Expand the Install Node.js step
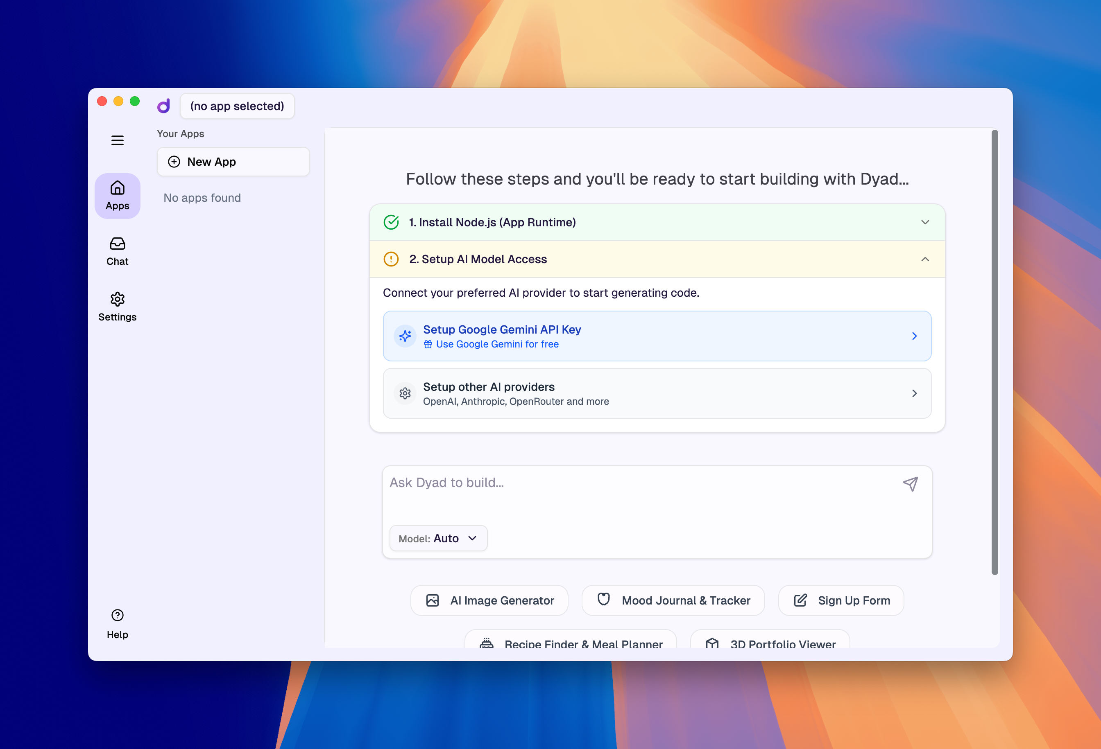Image resolution: width=1101 pixels, height=749 pixels. click(925, 222)
